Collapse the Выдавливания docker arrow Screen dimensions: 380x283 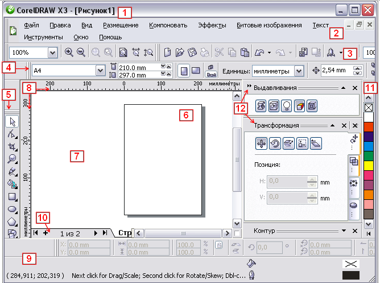click(x=343, y=88)
